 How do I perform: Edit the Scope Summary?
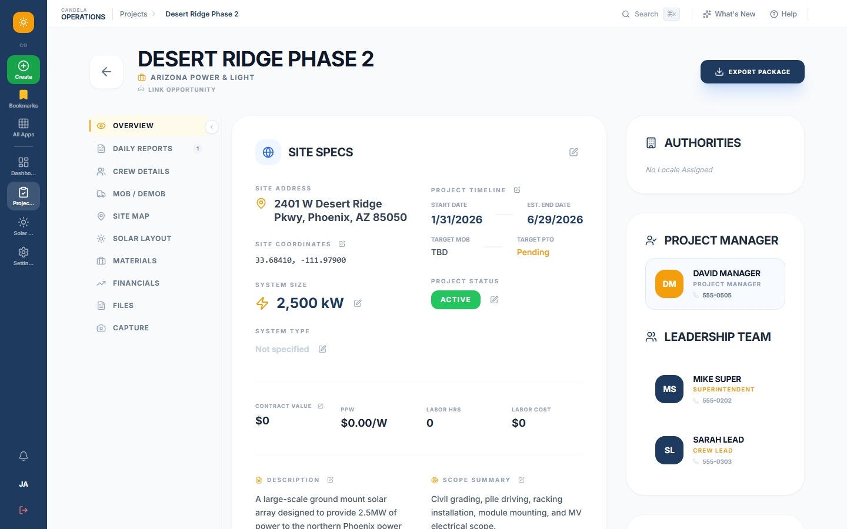[x=521, y=480]
